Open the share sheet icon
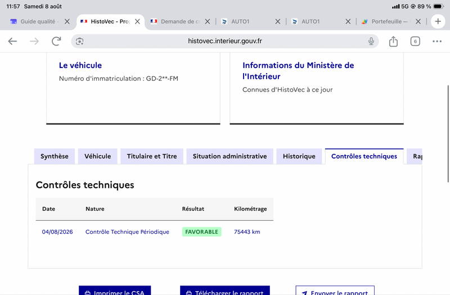Viewport: 450px width, 295px height. click(x=393, y=41)
